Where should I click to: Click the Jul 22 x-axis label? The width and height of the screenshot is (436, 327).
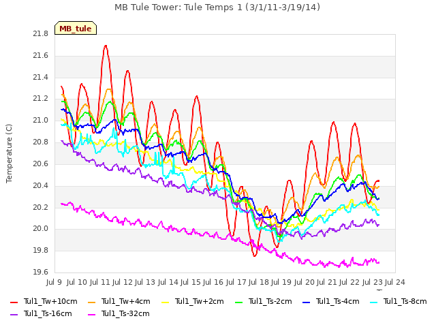click(x=349, y=282)
